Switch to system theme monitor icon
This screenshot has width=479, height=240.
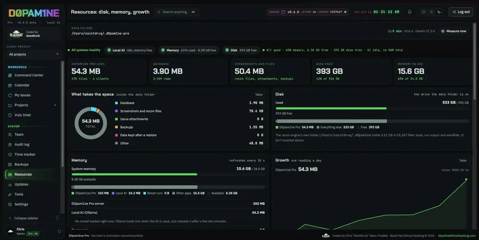click(x=424, y=12)
